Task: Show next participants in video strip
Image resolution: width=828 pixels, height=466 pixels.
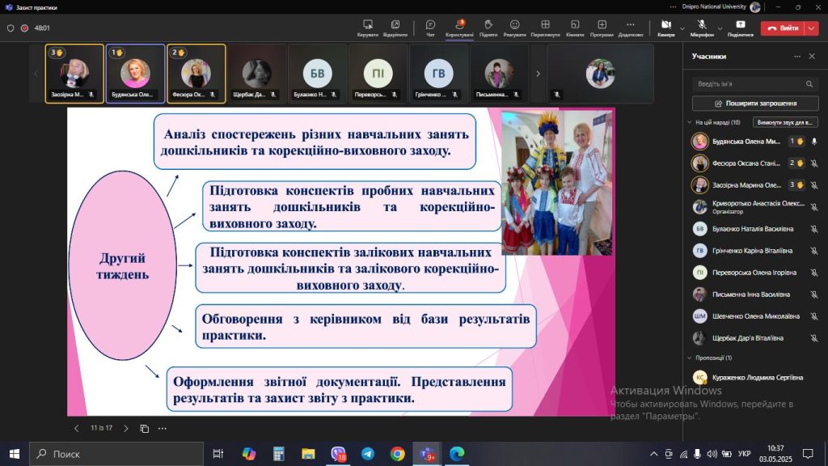Action: click(538, 74)
